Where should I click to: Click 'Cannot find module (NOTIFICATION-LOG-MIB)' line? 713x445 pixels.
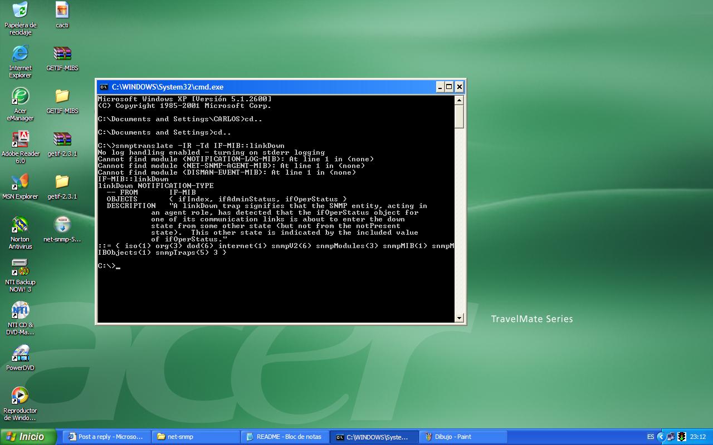(236, 159)
